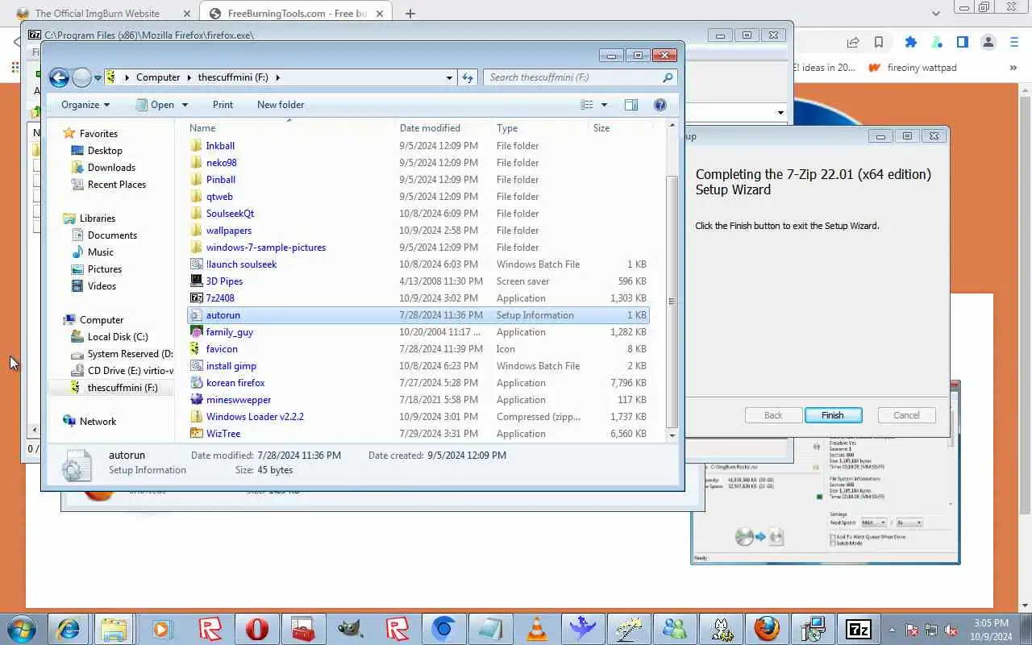The height and width of the screenshot is (645, 1032).
Task: Select the windows-7-sample-pictures folder
Action: click(x=265, y=248)
